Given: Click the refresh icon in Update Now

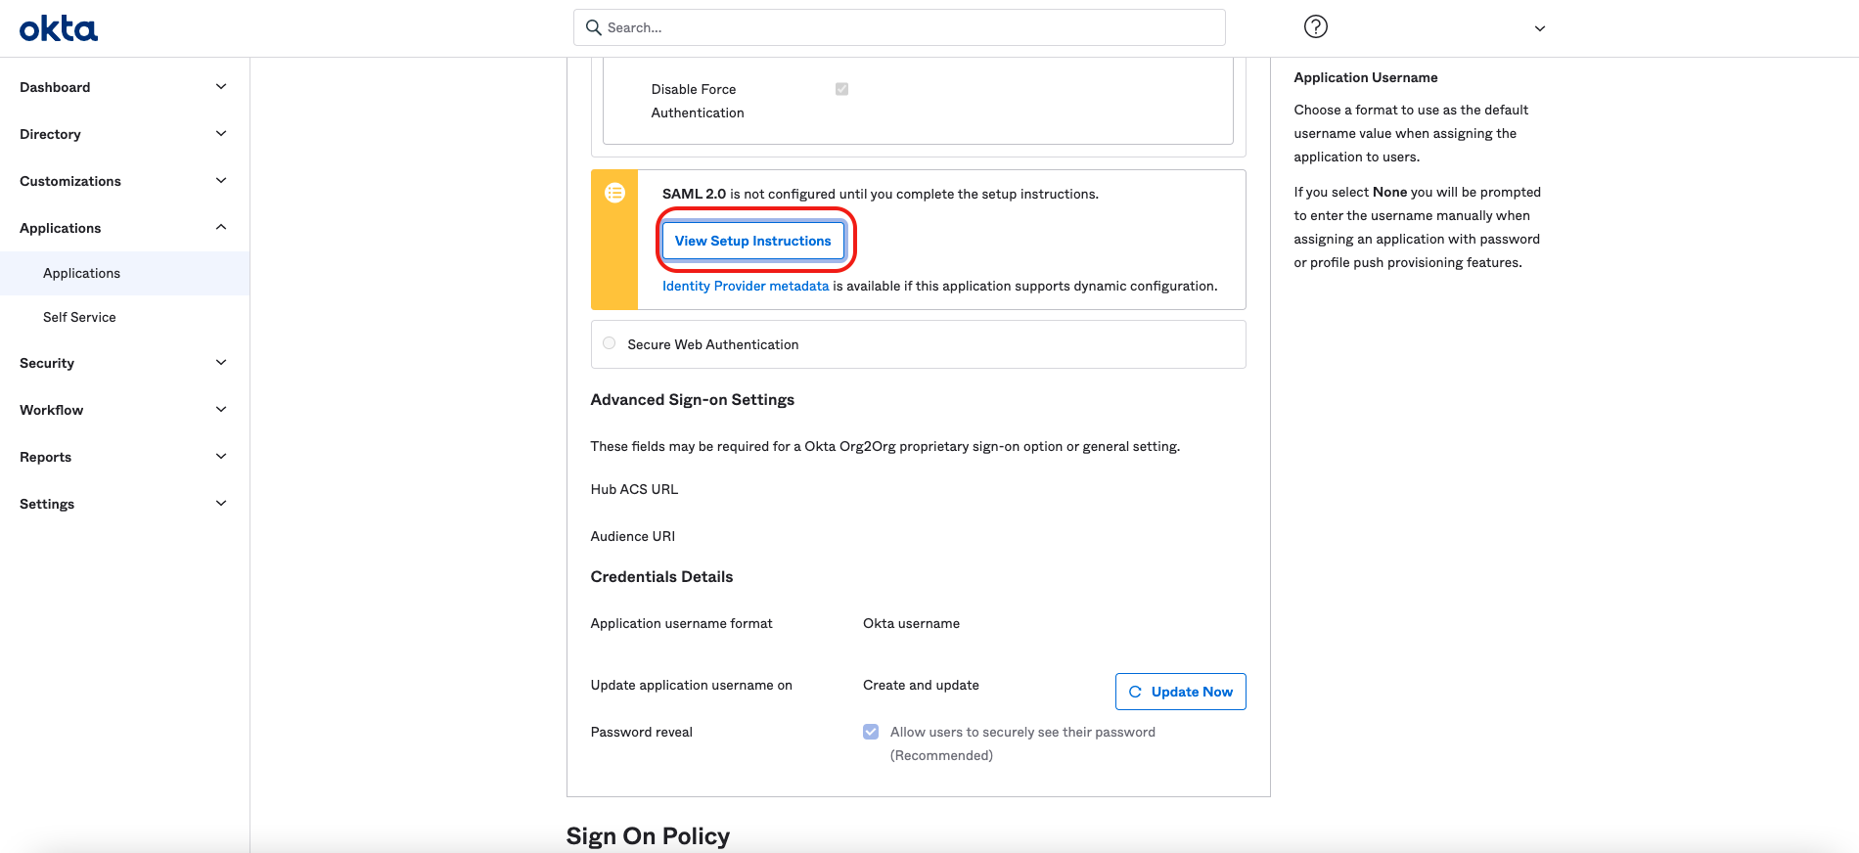Looking at the screenshot, I should (1135, 692).
